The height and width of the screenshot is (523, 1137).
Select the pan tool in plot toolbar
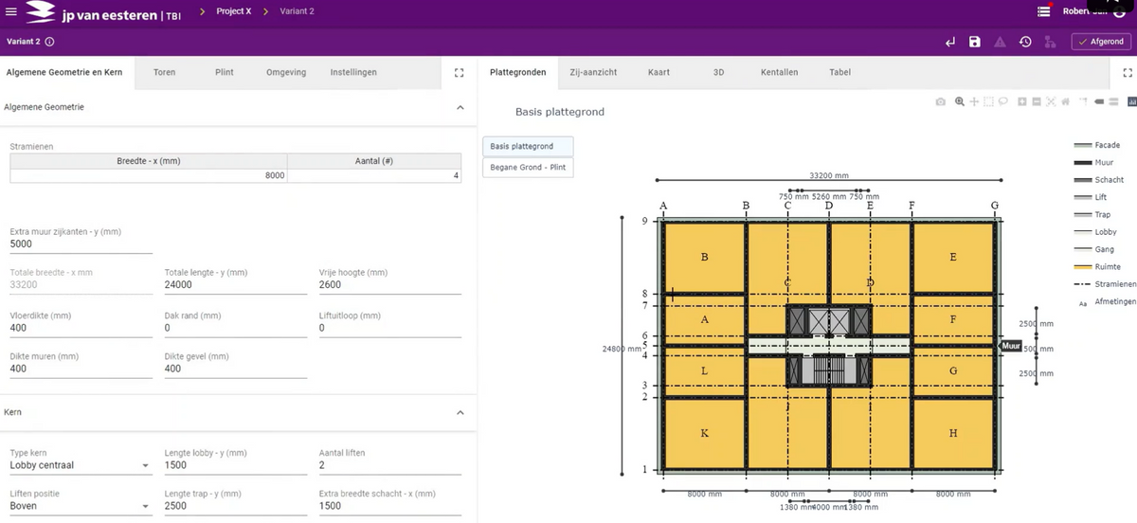pos(974,101)
